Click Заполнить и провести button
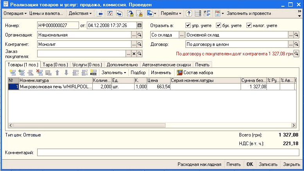The height and width of the screenshot is (171, 304). 249,13
